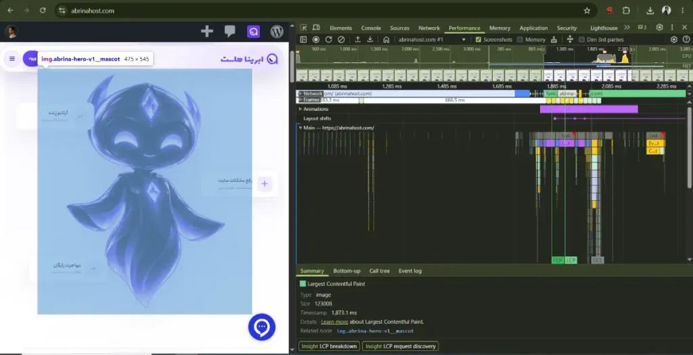Switch to the Bottom-up tab

click(346, 270)
